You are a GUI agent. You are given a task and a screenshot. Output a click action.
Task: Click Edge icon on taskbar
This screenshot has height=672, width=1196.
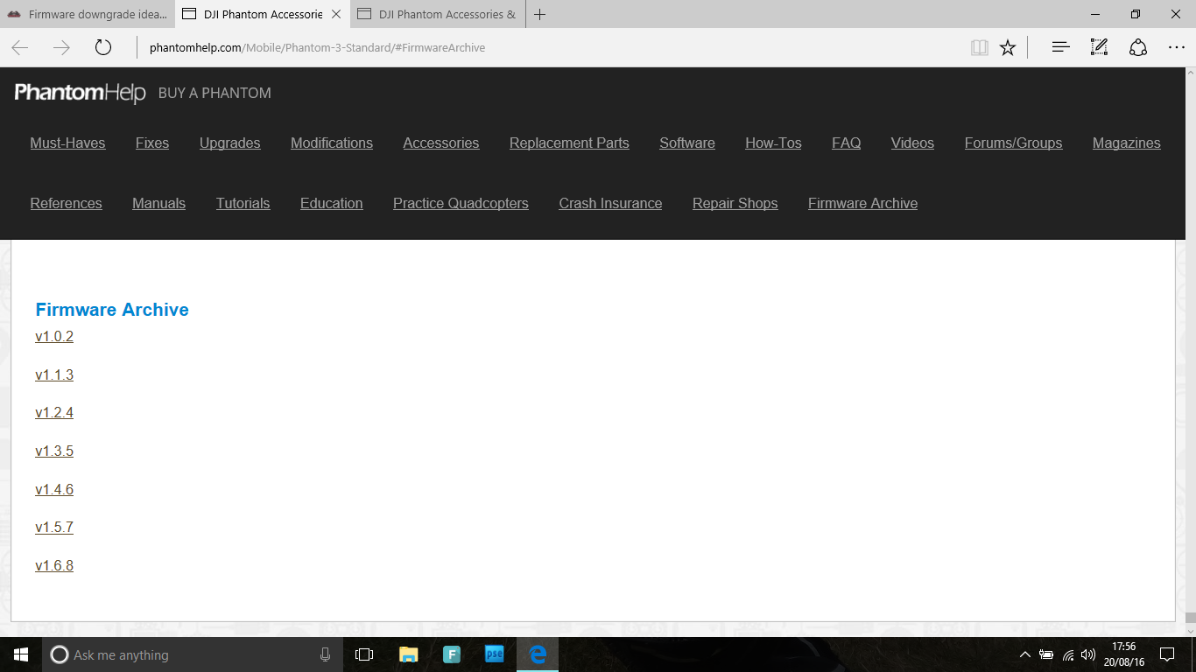538,654
